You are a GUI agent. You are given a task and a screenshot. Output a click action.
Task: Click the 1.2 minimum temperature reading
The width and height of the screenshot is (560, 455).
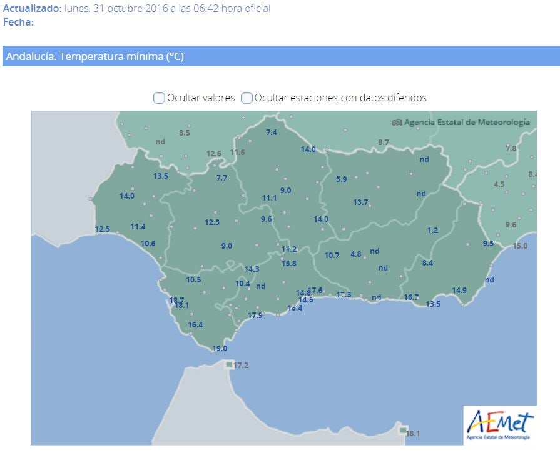click(433, 231)
